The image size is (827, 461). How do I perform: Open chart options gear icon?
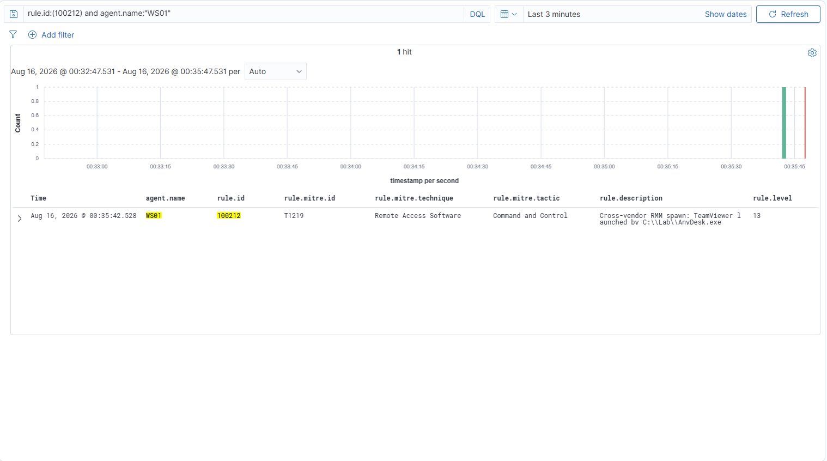[812, 53]
